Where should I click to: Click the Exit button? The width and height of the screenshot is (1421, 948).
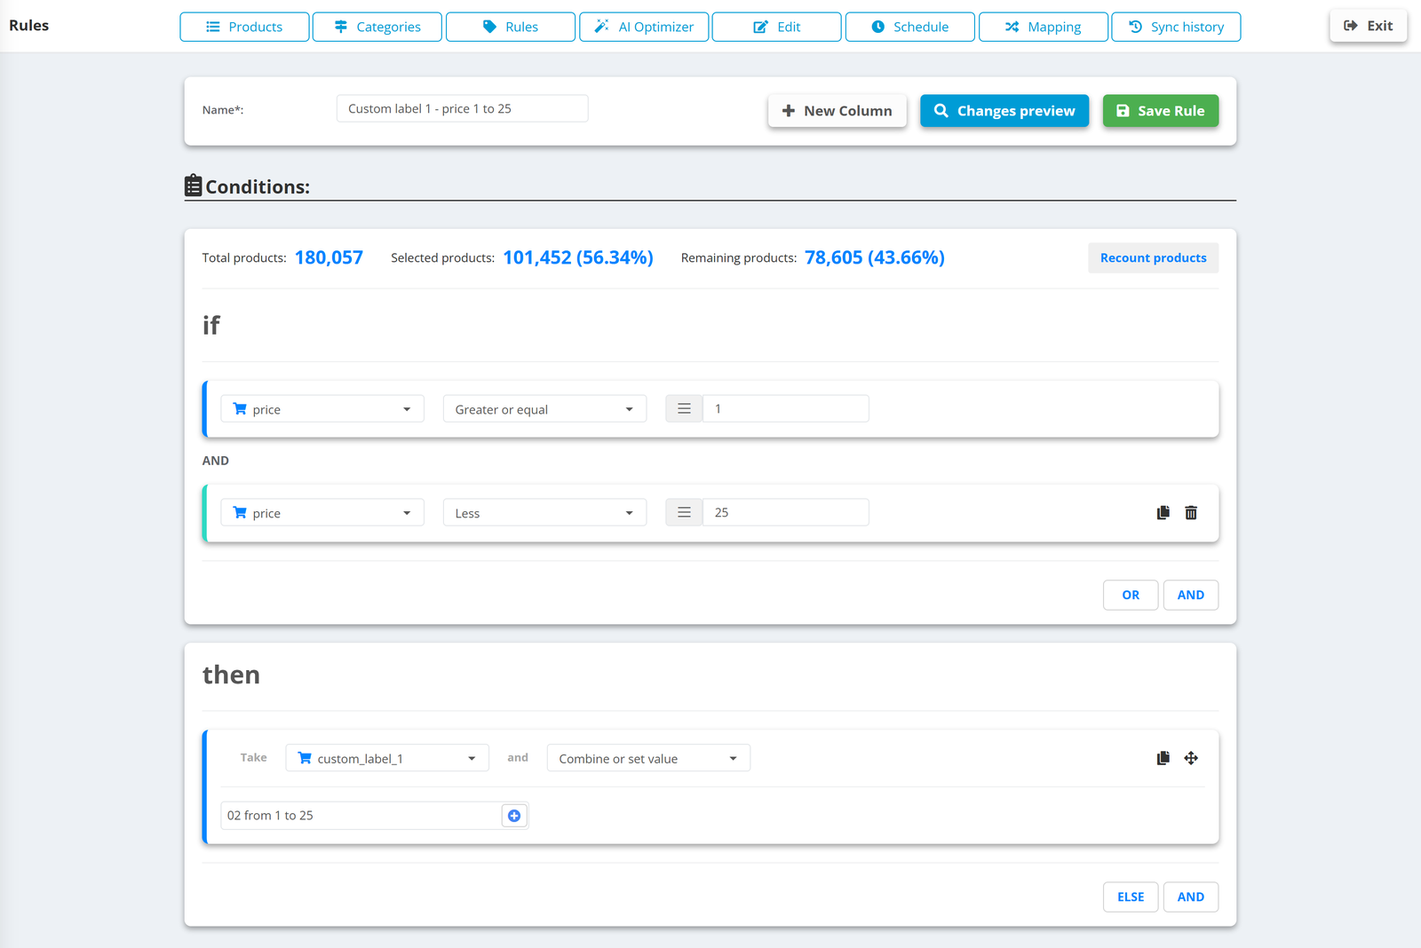point(1369,26)
